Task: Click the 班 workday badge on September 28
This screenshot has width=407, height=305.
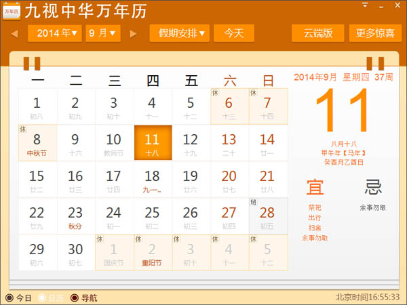Action: tap(253, 202)
